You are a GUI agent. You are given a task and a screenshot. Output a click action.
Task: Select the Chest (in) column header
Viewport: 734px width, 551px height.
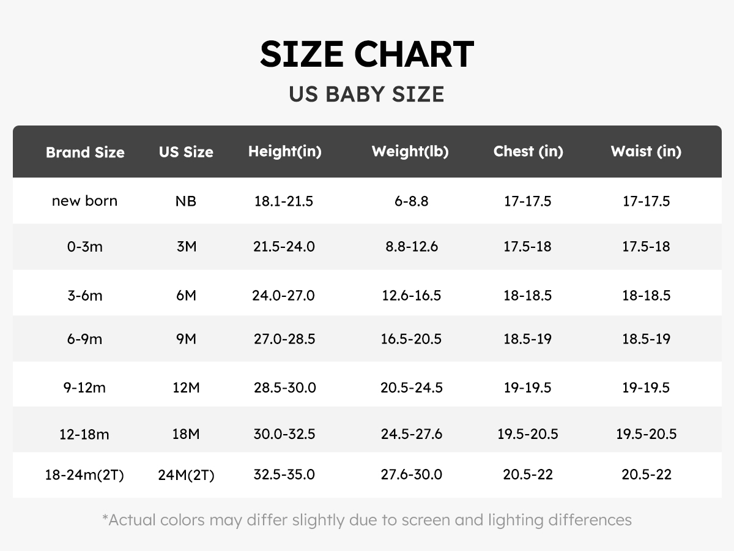528,152
